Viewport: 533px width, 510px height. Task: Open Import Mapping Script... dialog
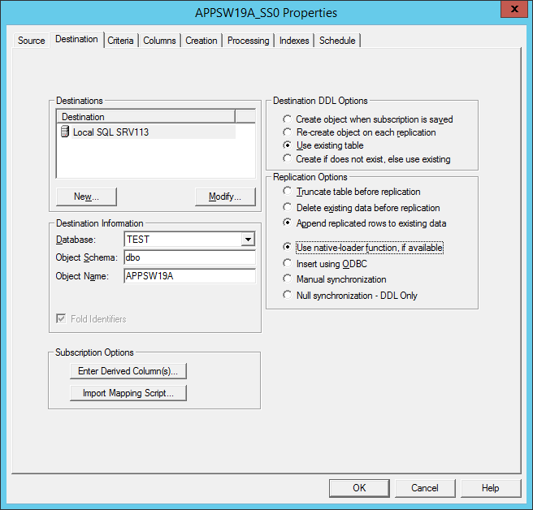click(128, 393)
